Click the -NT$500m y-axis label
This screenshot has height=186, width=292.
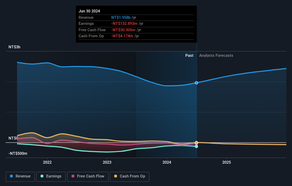click(18, 153)
